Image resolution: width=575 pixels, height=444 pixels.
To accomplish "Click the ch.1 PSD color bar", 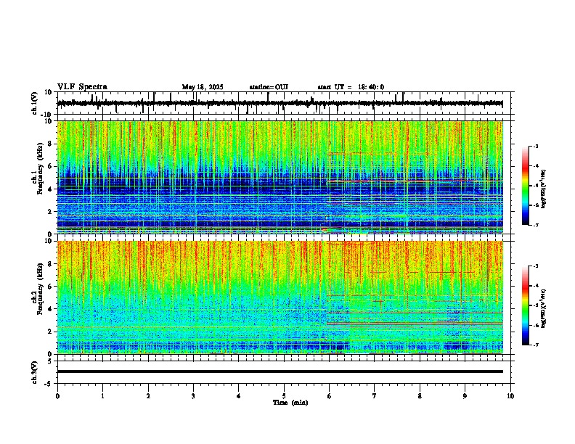I will (525, 186).
